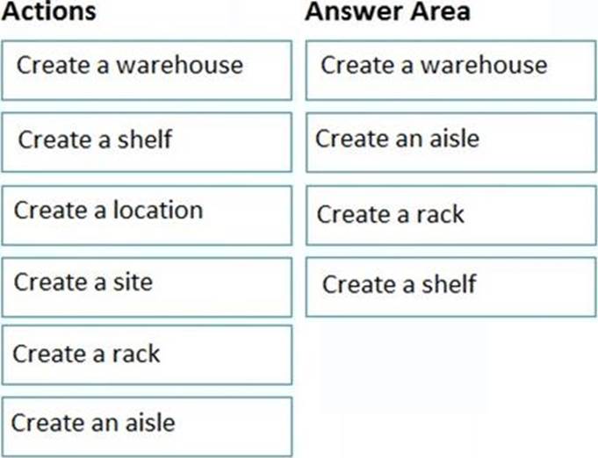The image size is (598, 458).
Task: Select "Create a warehouse" in Answer Area
Action: coord(450,69)
